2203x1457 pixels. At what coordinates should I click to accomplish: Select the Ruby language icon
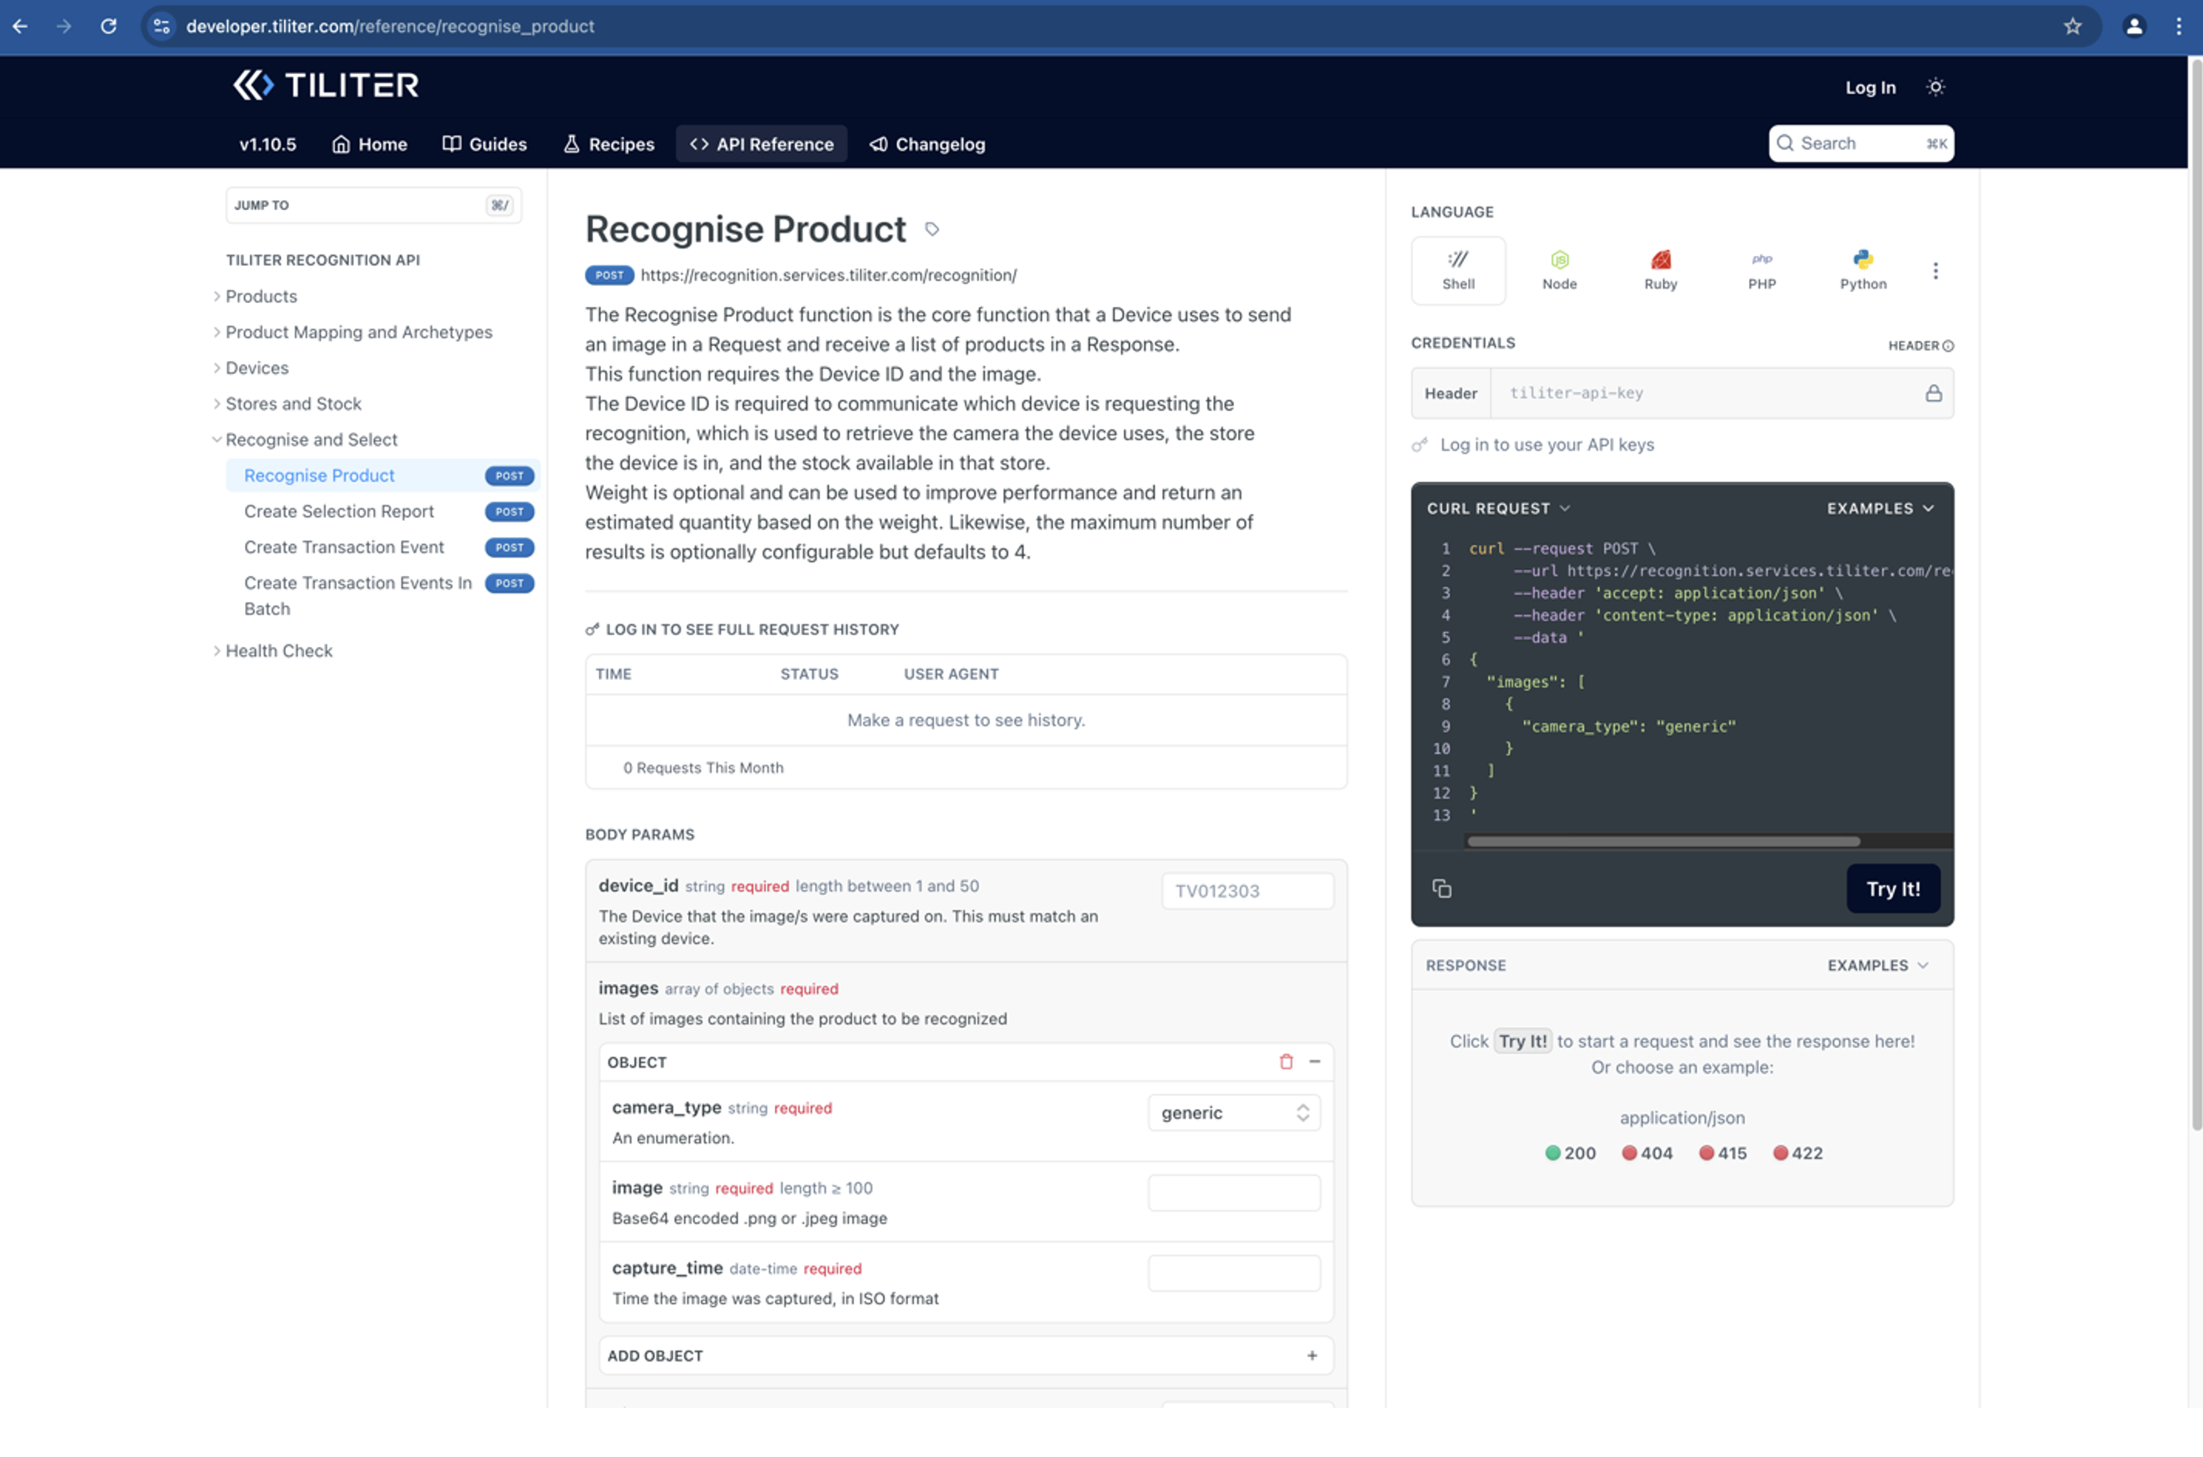[x=1661, y=270]
